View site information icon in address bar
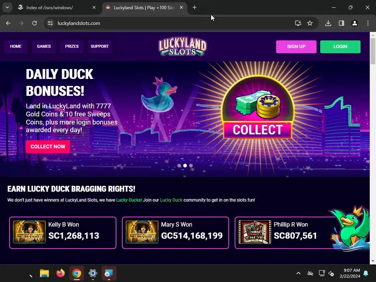The height and width of the screenshot is (282, 376). (50, 23)
